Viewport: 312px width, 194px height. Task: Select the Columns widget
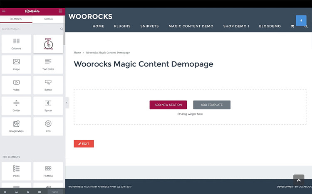click(16, 44)
